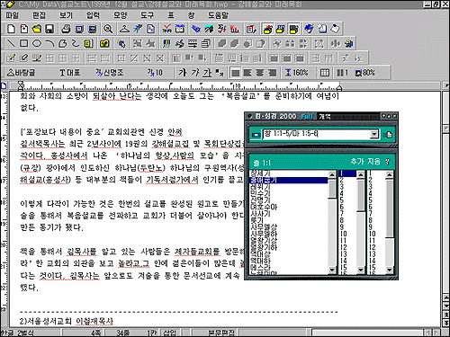Open the magnifier zoom preview icon
Image resolution: width=450 pixels, height=337 pixels.
click(x=108, y=29)
